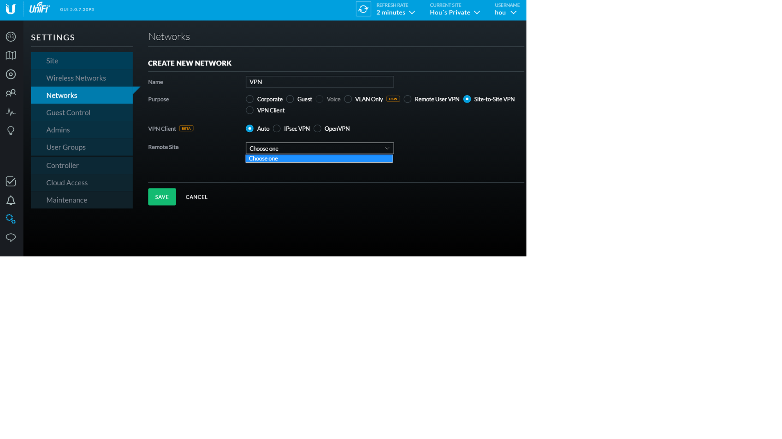Viewport: 782px width, 439px height.
Task: Open the Insights lightbulb icon
Action: tap(11, 130)
